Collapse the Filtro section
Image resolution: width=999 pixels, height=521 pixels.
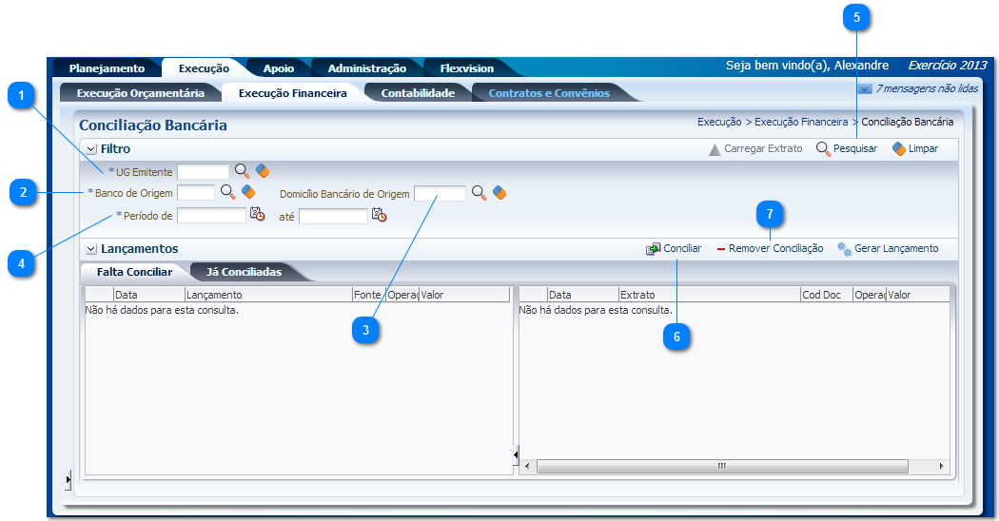(91, 149)
